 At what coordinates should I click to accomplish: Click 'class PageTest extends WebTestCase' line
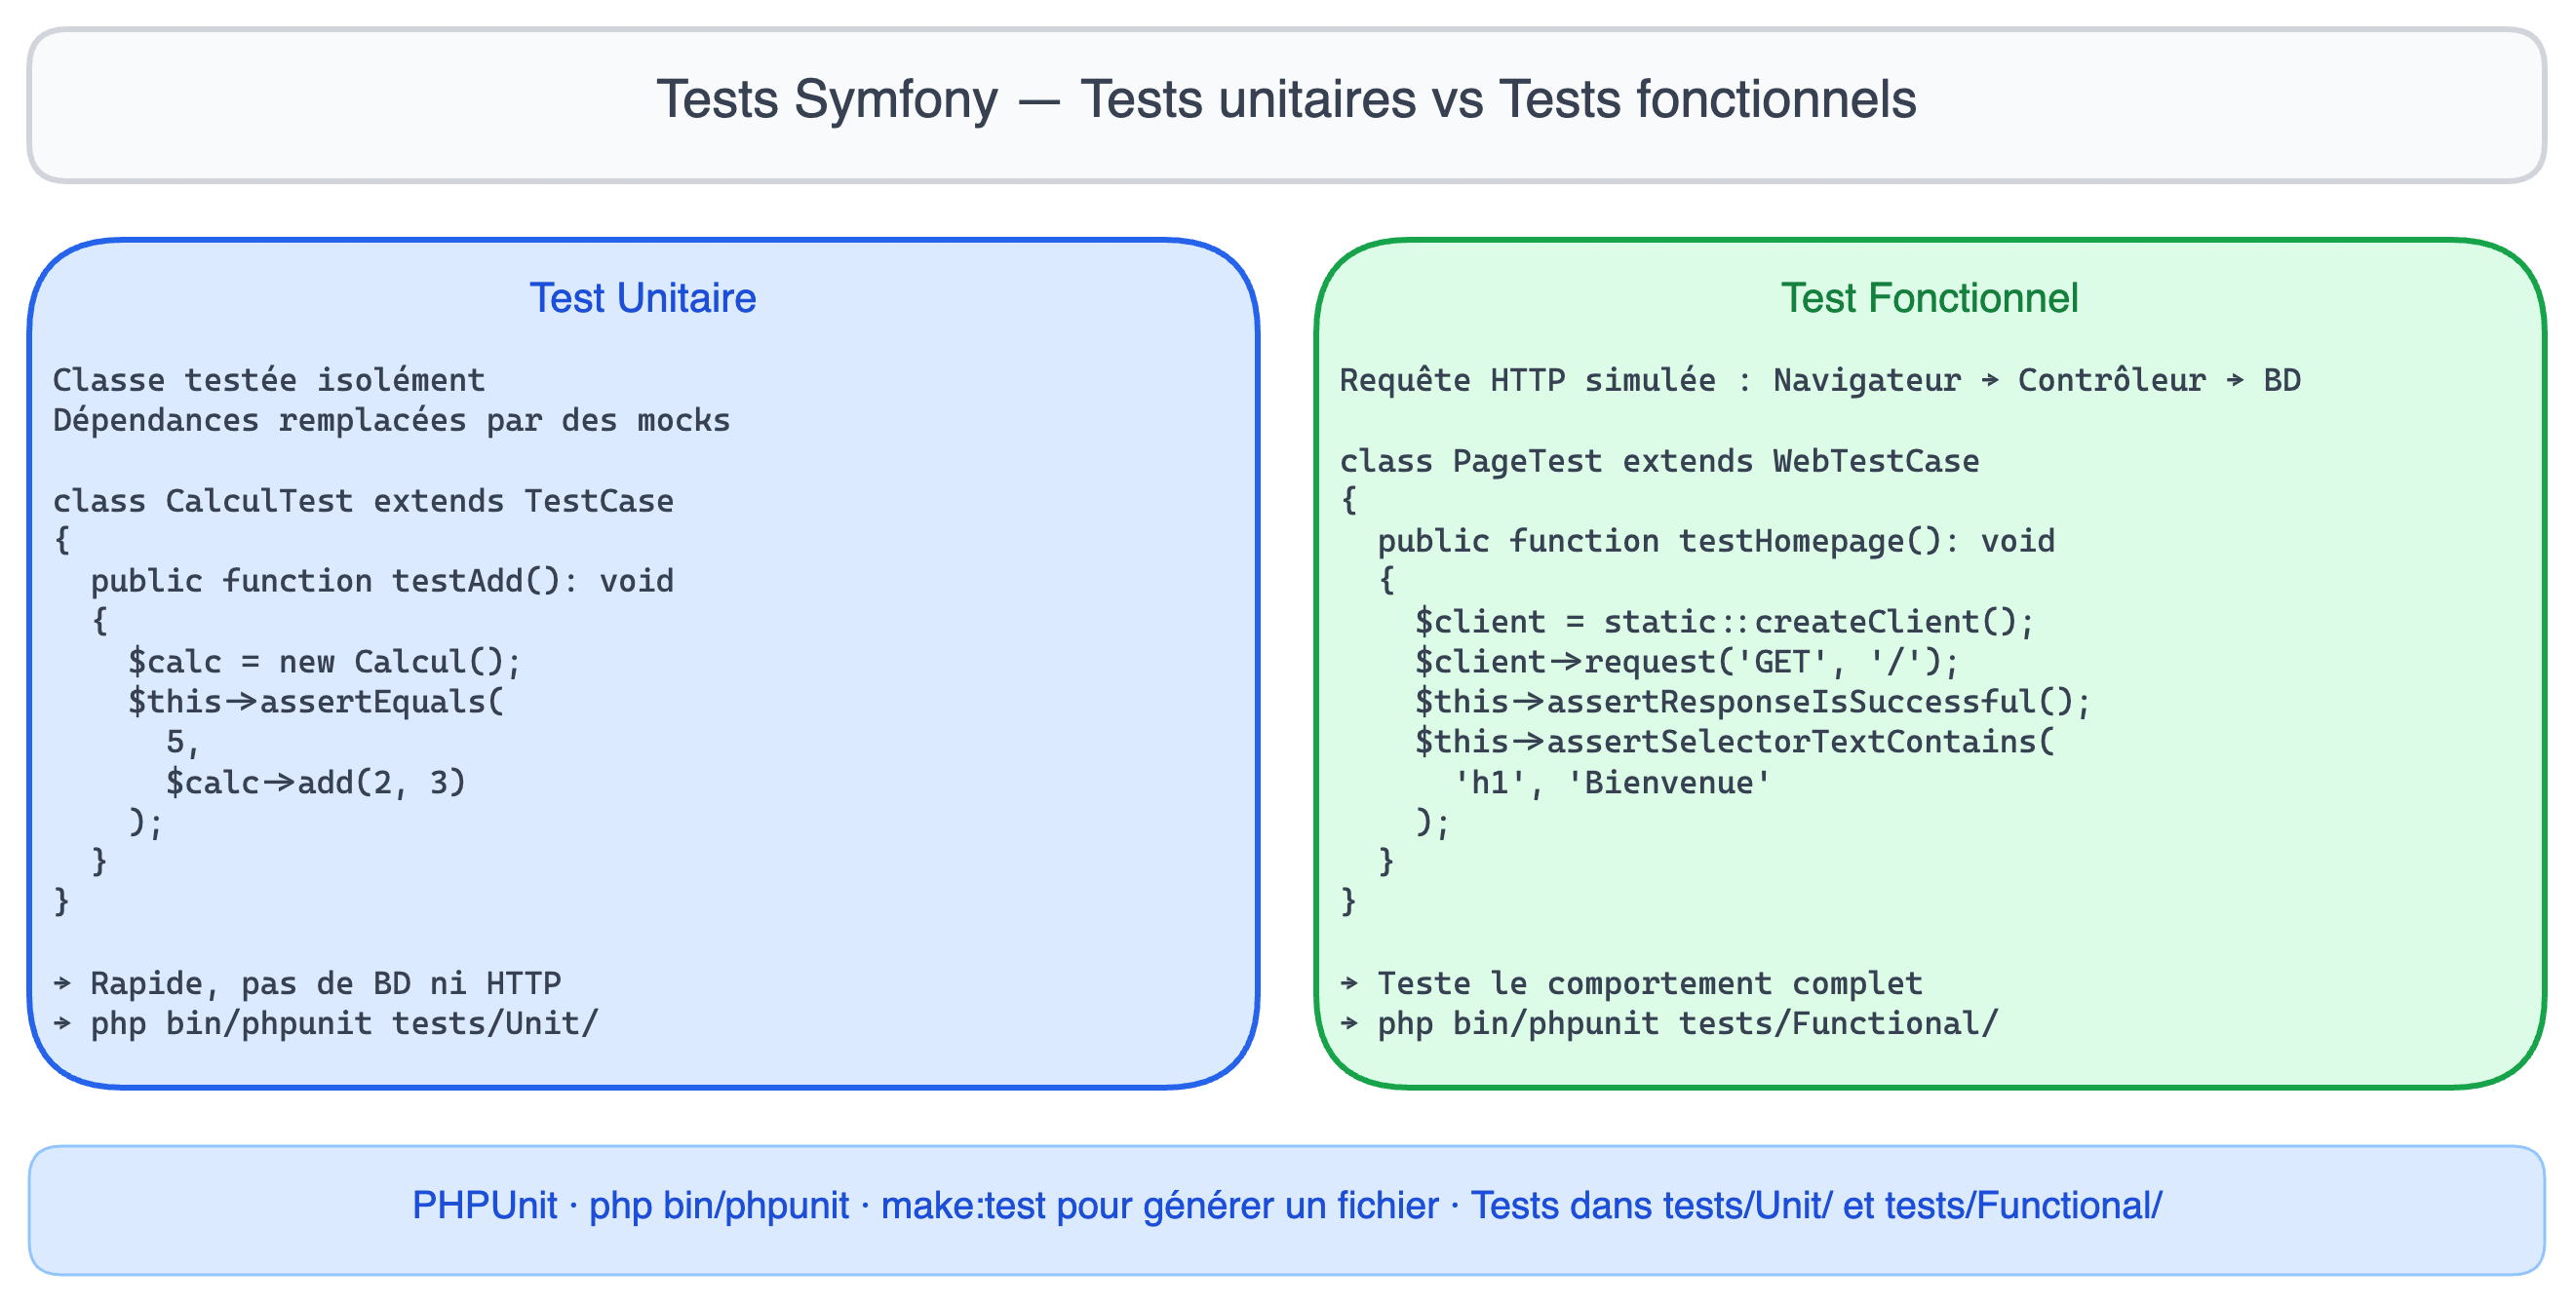point(1658,460)
